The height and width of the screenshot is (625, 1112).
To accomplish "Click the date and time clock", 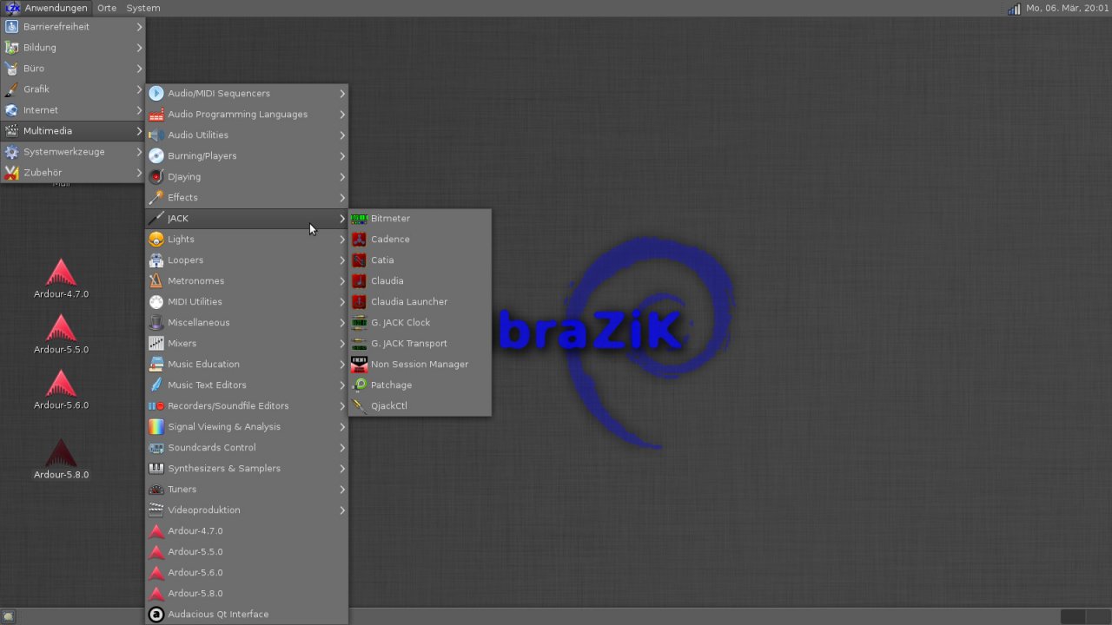I will click(x=1068, y=8).
